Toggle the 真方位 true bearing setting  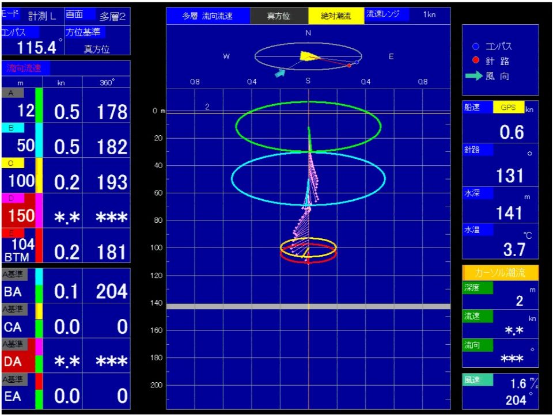point(279,16)
